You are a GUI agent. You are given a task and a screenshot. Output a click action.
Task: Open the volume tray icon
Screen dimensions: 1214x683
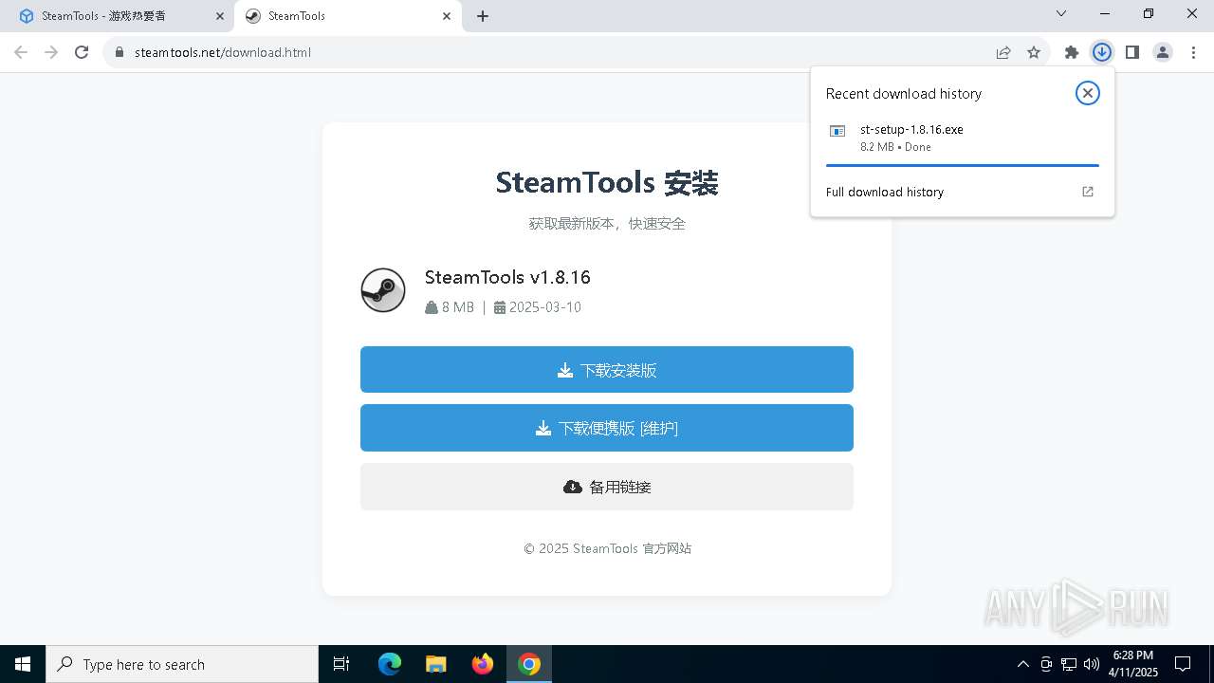(1092, 664)
